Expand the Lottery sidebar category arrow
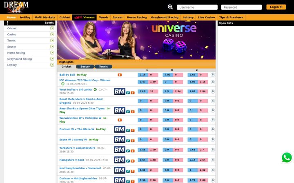 tap(52, 65)
